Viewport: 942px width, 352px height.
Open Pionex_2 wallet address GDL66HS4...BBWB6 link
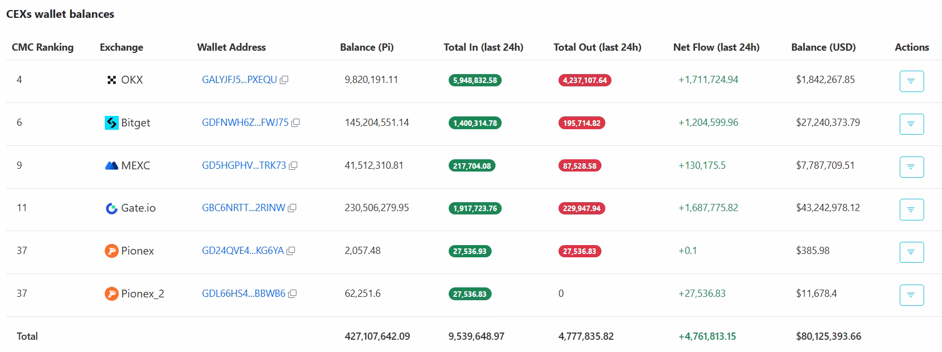click(243, 294)
